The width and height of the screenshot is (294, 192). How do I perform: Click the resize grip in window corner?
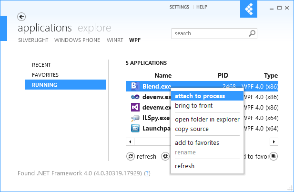(290, 188)
